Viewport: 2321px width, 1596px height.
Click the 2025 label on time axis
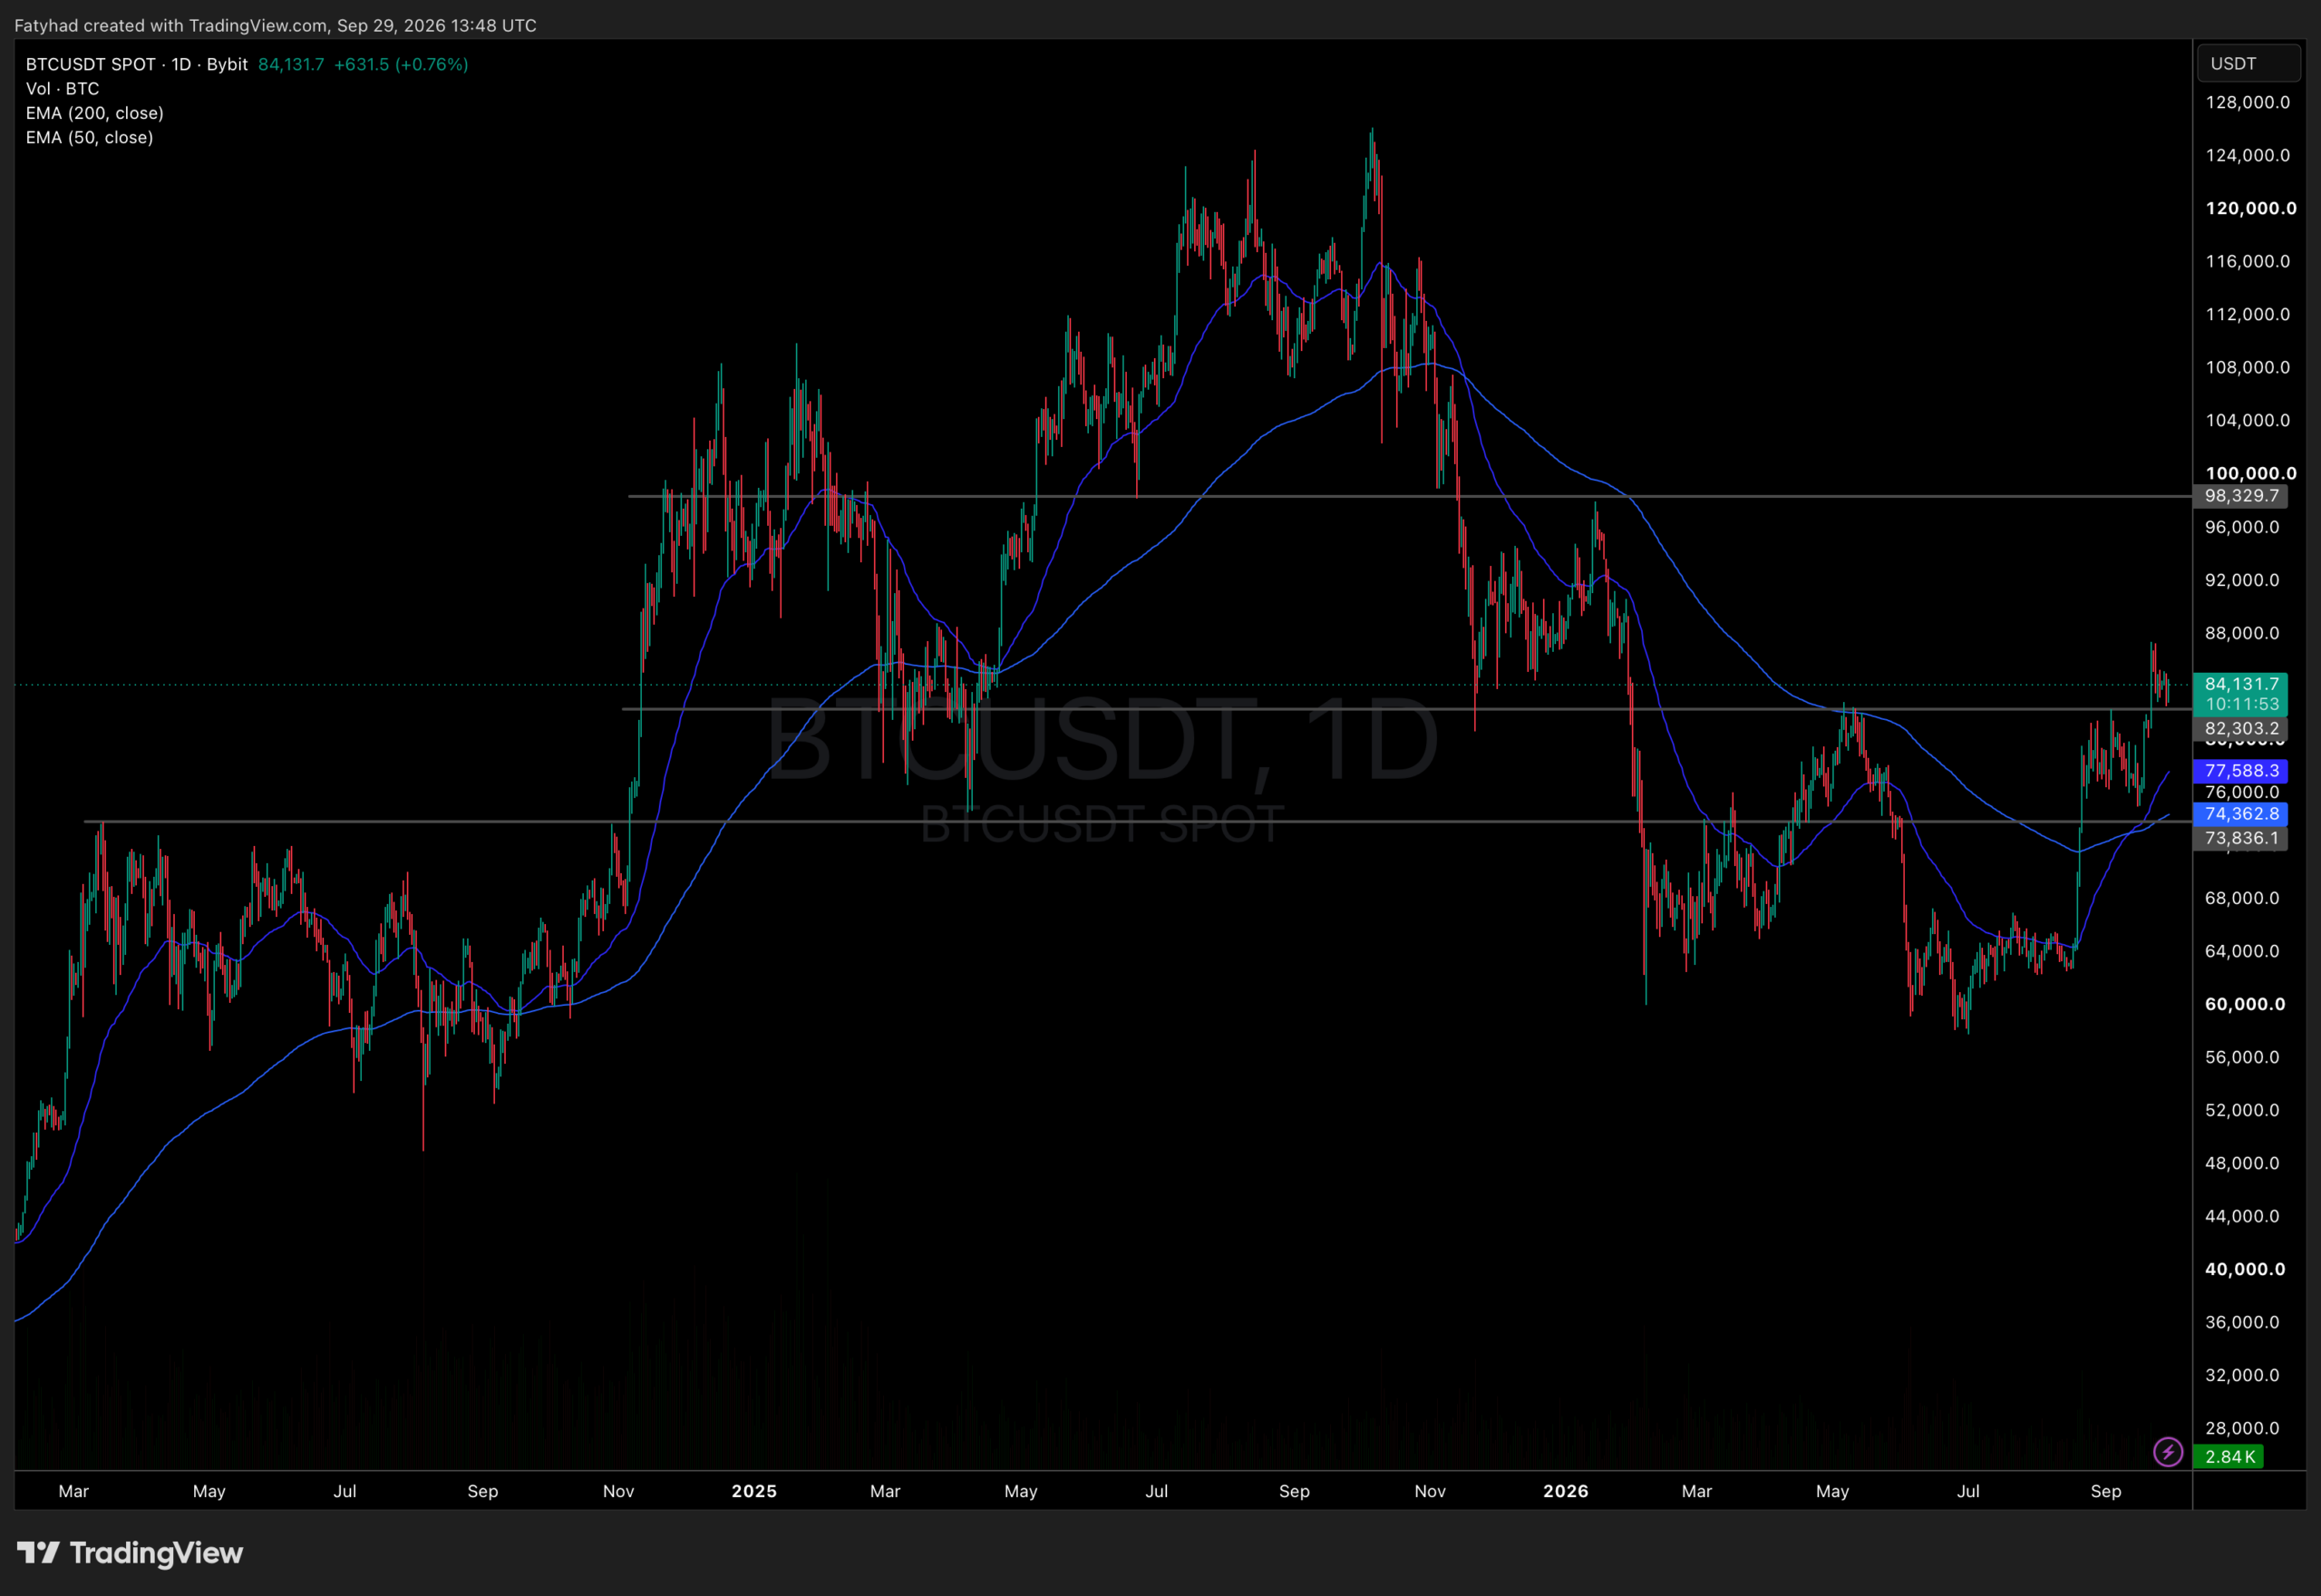click(753, 1491)
